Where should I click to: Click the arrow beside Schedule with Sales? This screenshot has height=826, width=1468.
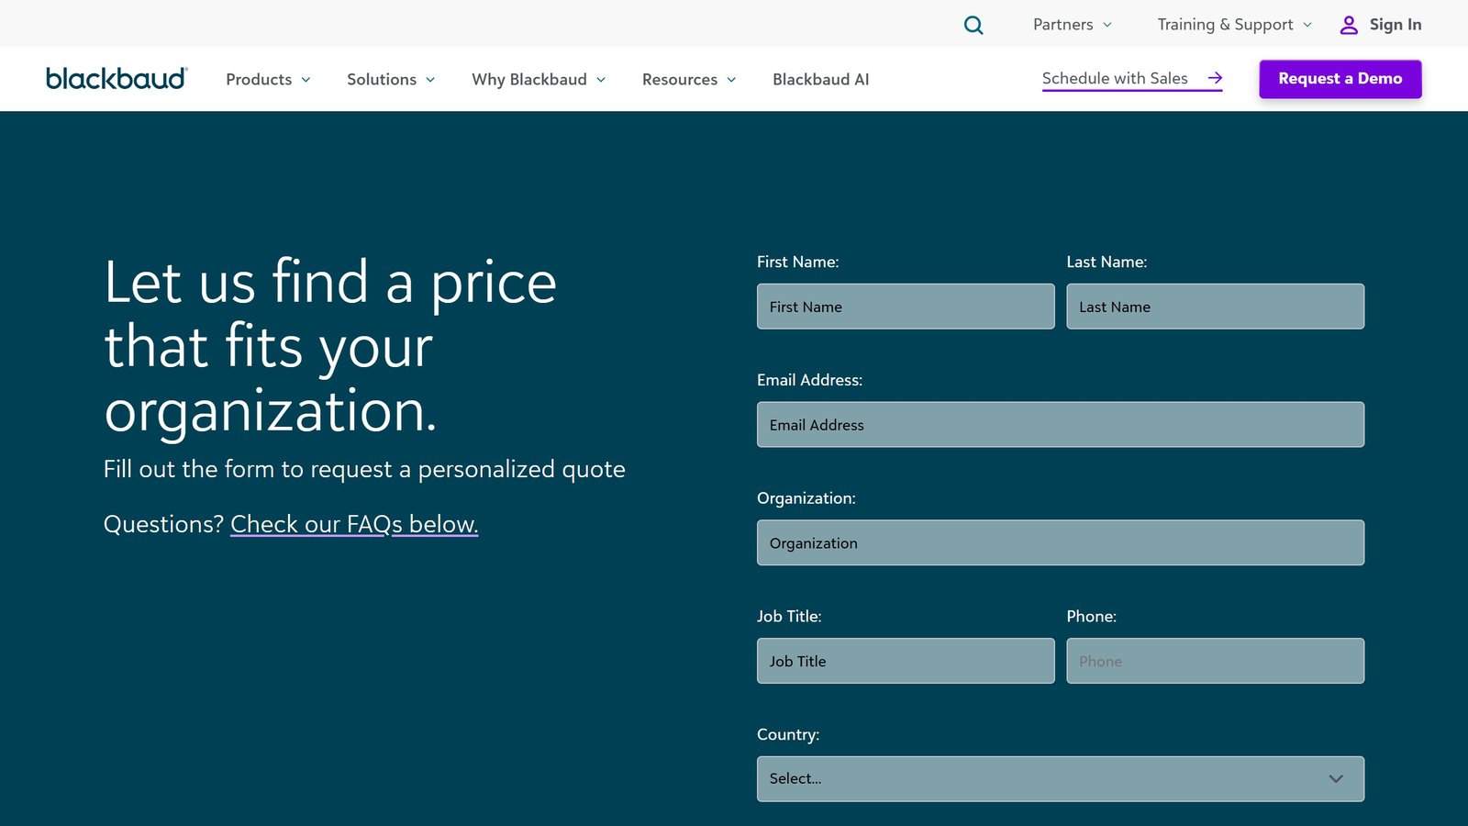pyautogui.click(x=1215, y=78)
